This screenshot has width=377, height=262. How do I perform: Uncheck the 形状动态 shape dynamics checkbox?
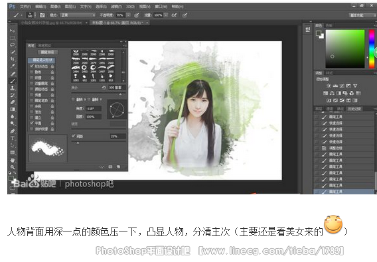click(32, 66)
